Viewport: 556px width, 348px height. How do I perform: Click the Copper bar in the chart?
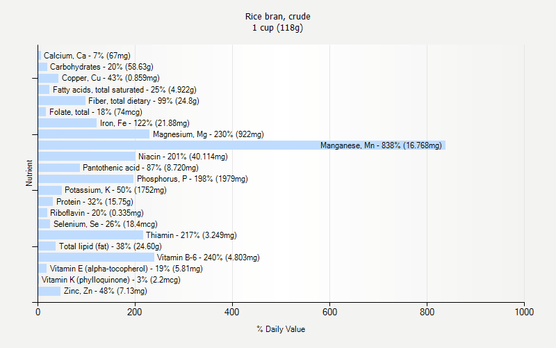pos(48,78)
